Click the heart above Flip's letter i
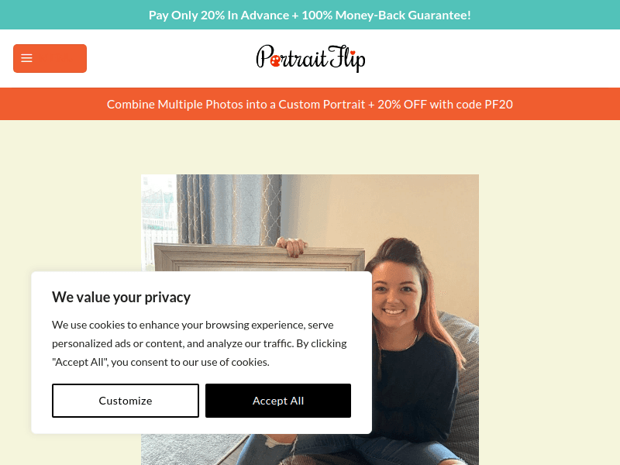Screen dimensions: 620x465 (x=352, y=51)
